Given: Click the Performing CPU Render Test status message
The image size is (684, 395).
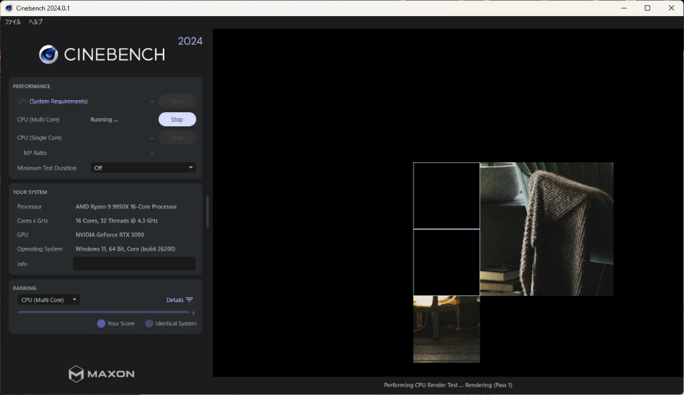Looking at the screenshot, I should click(448, 385).
